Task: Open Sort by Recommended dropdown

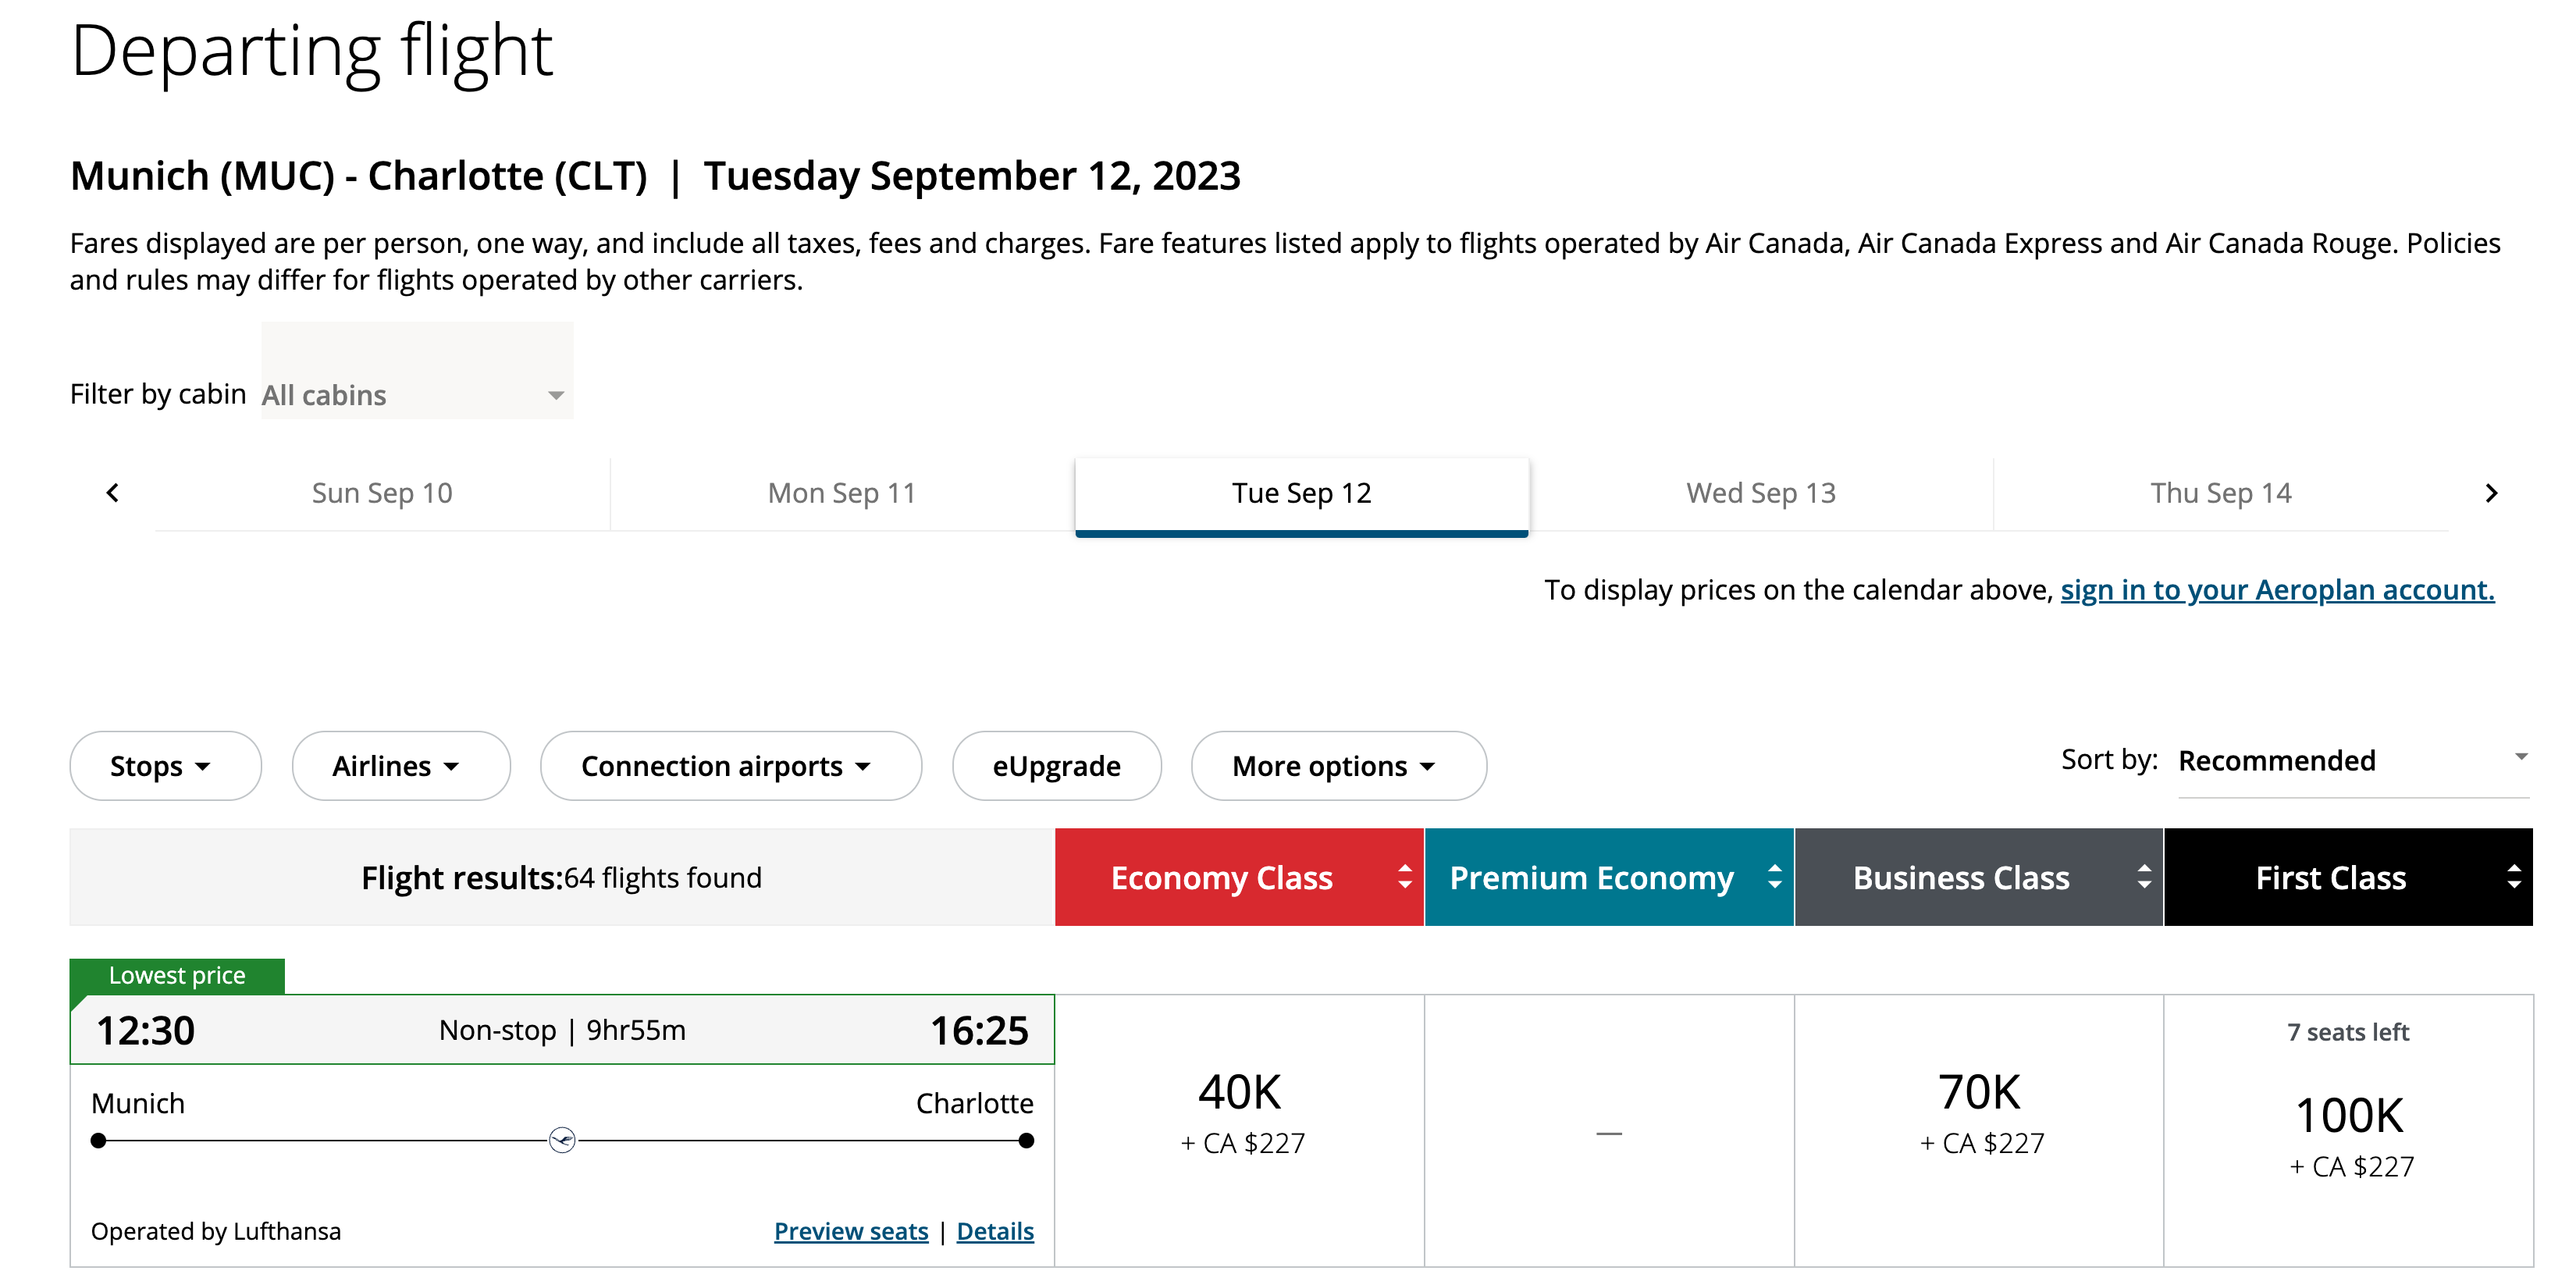Action: click(2352, 761)
